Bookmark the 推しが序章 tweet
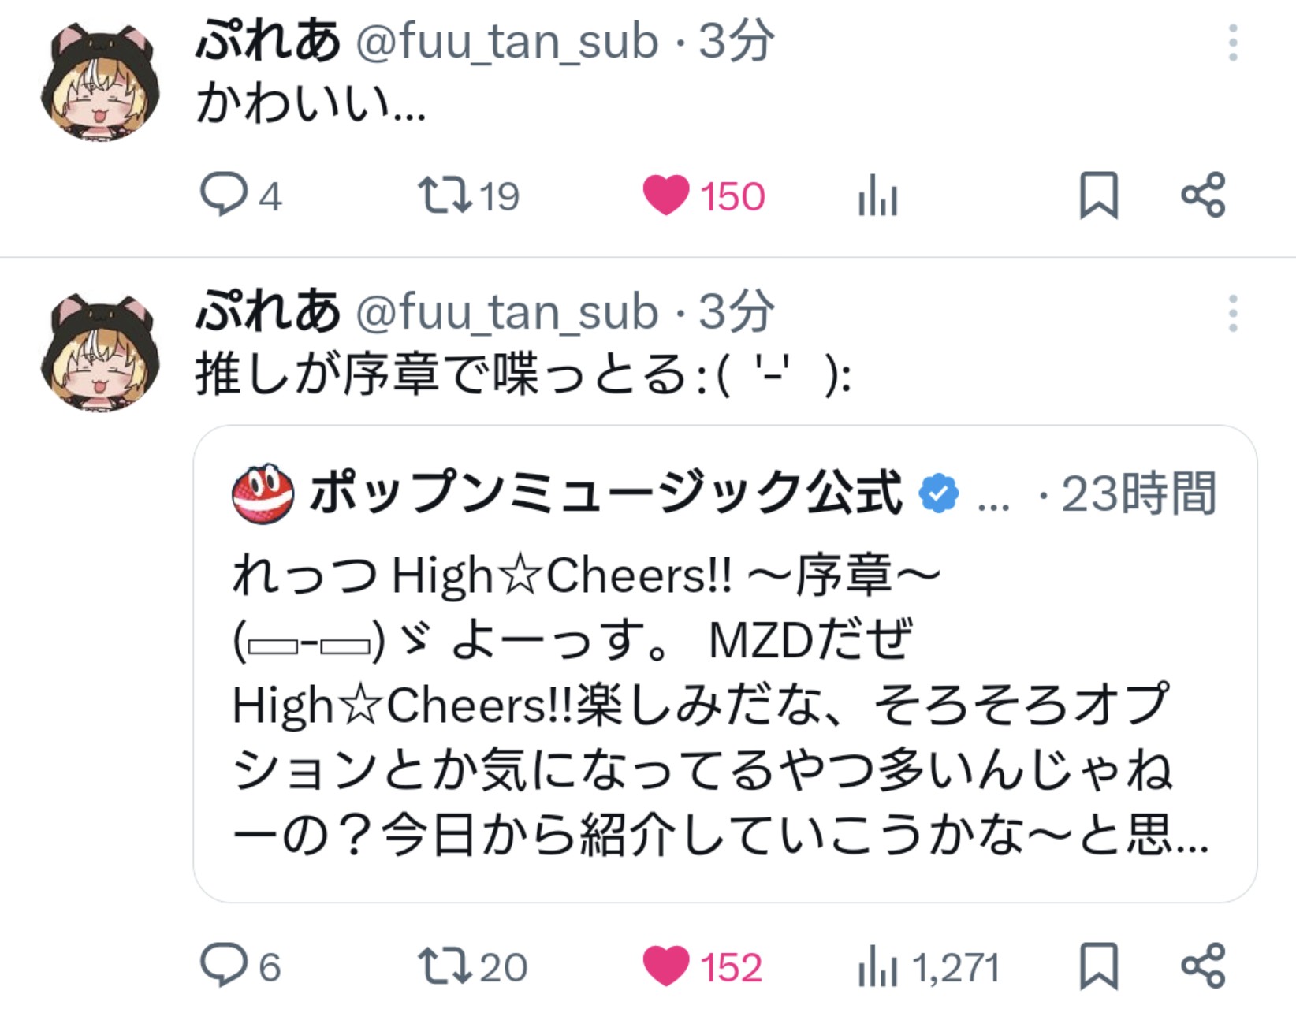This screenshot has width=1296, height=1009. pos(1098,965)
